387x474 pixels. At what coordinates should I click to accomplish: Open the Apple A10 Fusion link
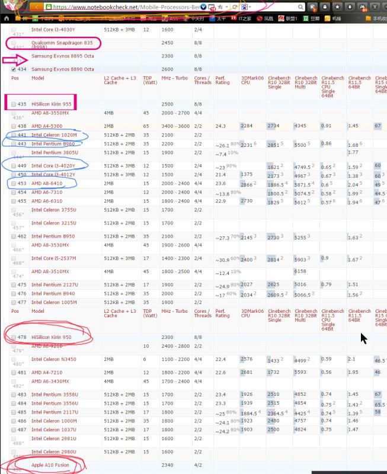tap(50, 465)
